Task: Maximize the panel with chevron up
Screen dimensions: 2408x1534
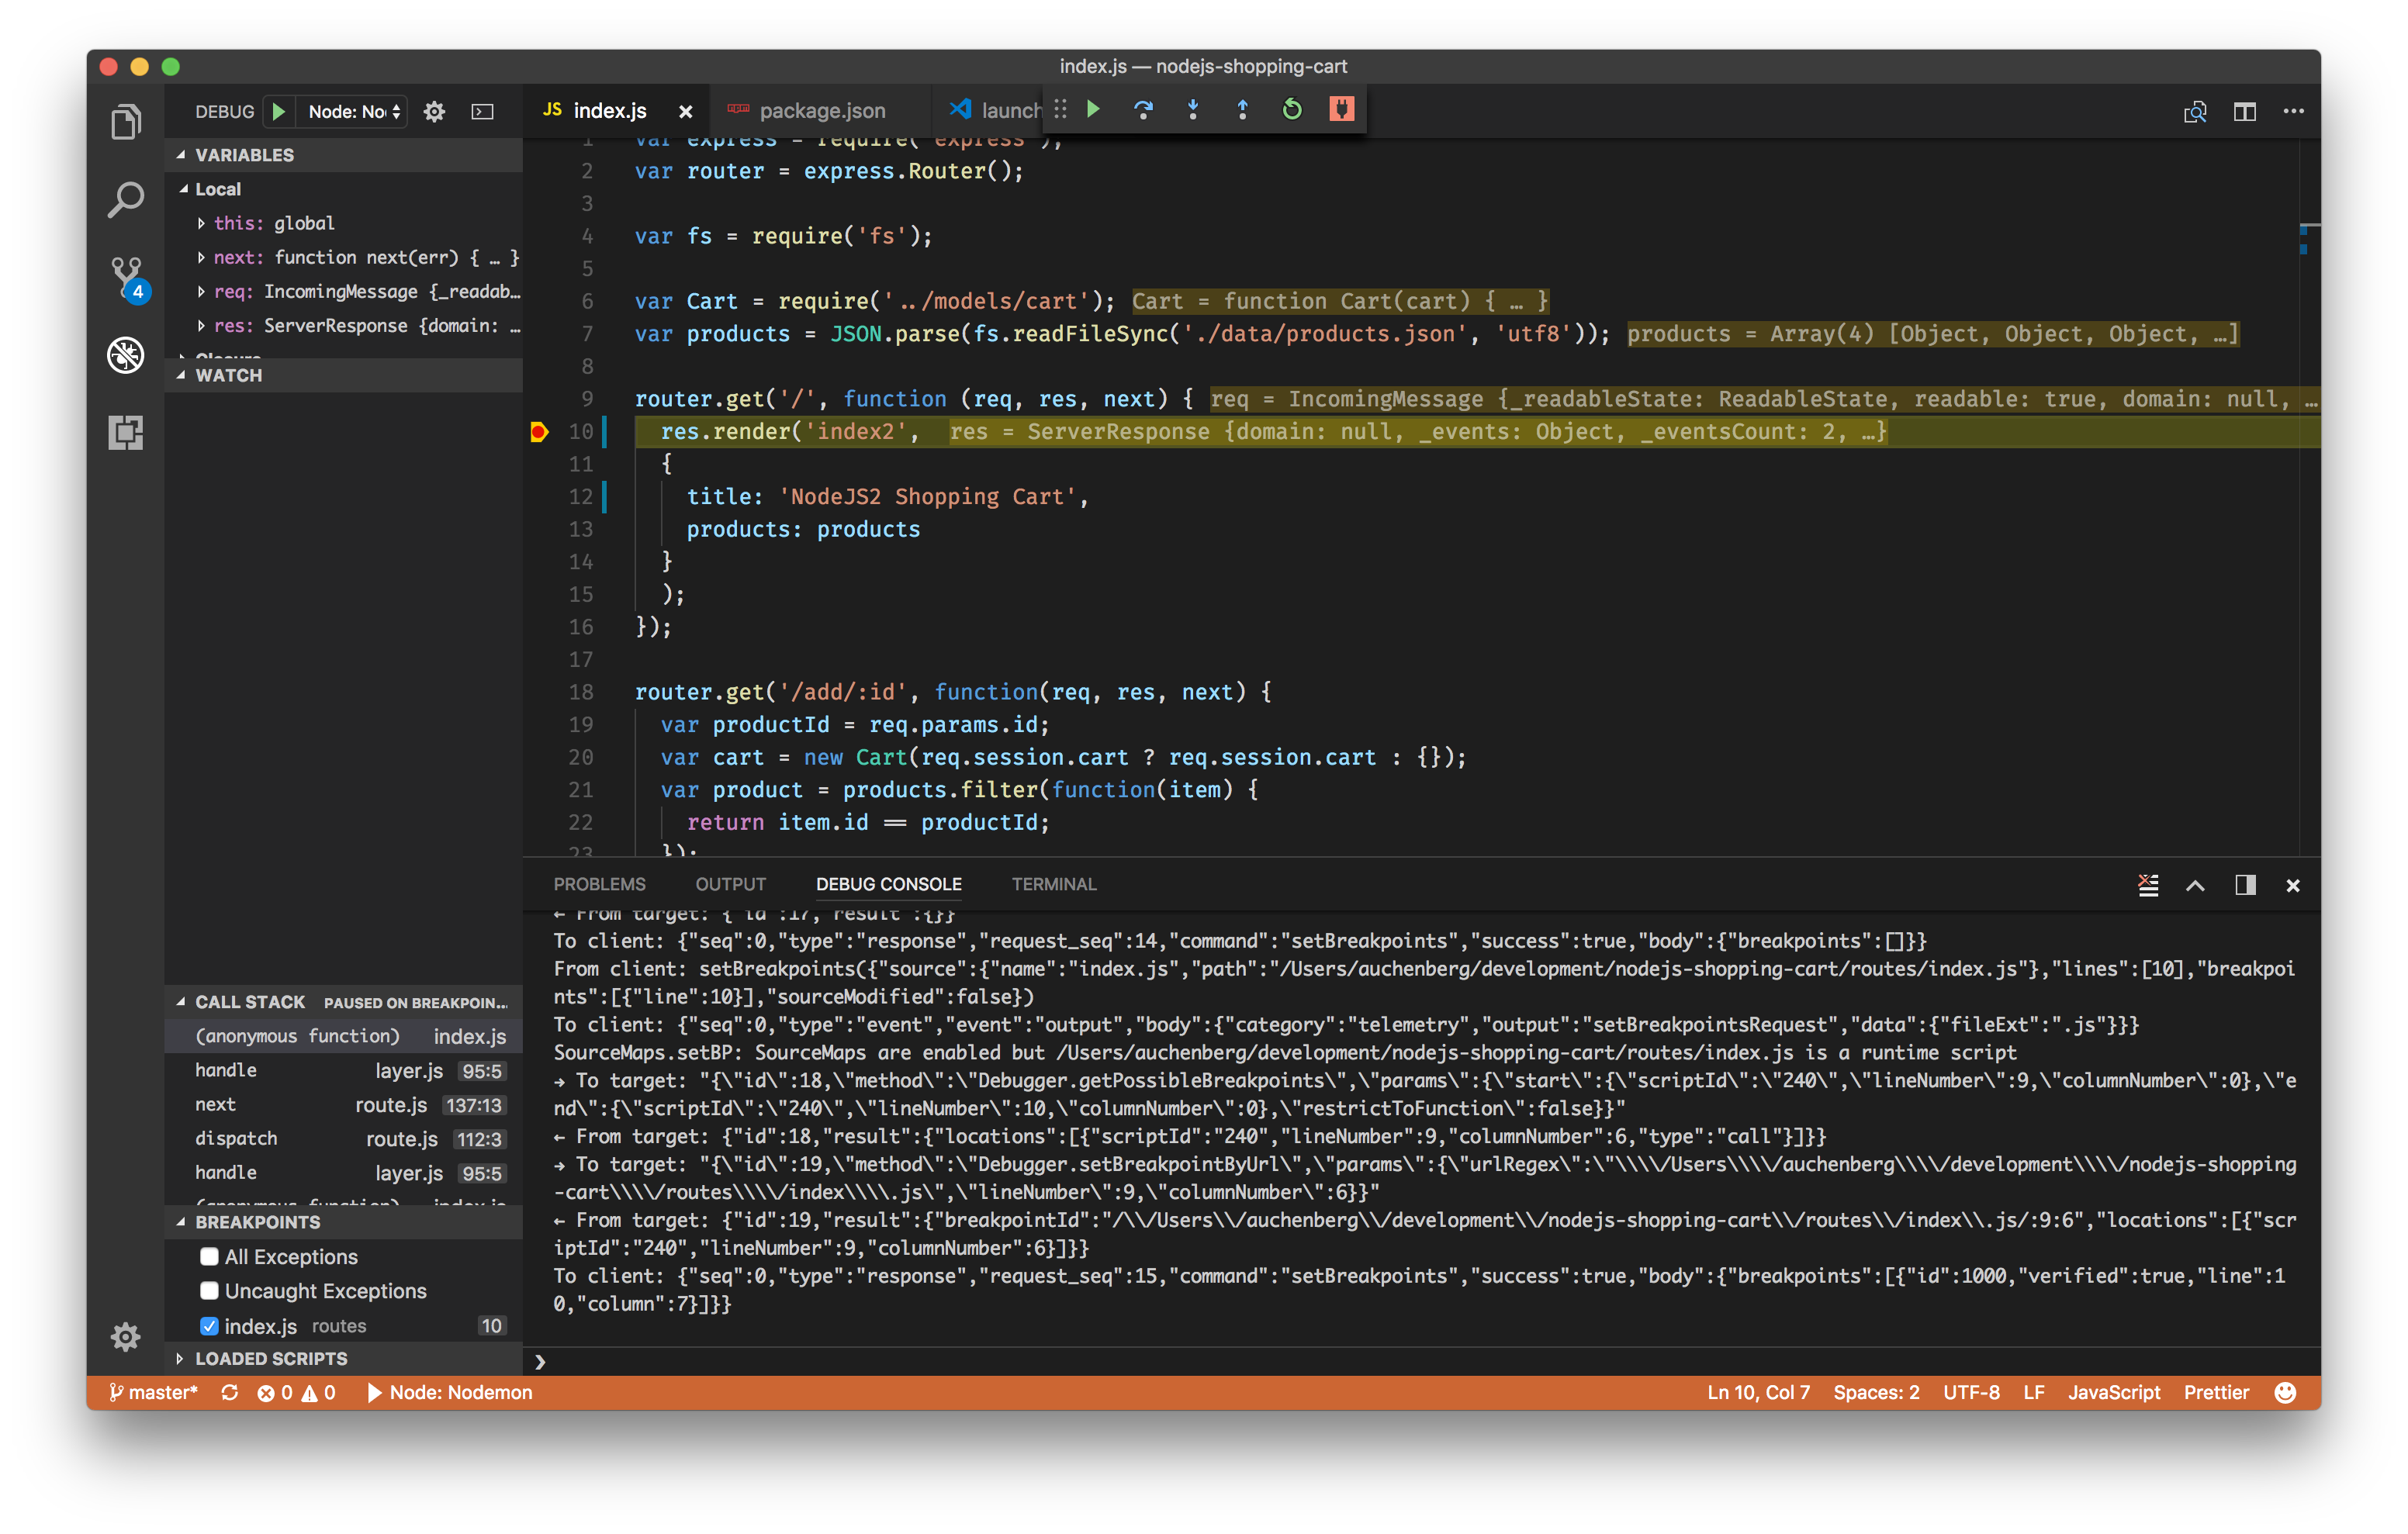Action: [x=2195, y=885]
